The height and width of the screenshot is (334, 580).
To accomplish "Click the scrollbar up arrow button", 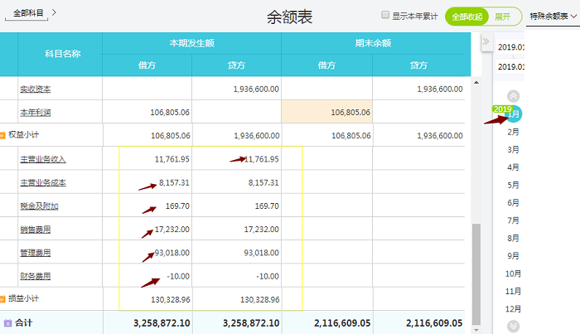I will [476, 82].
